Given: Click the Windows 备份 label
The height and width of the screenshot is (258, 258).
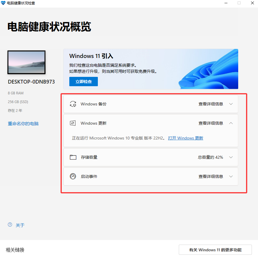Looking at the screenshot, I should pos(93,104).
